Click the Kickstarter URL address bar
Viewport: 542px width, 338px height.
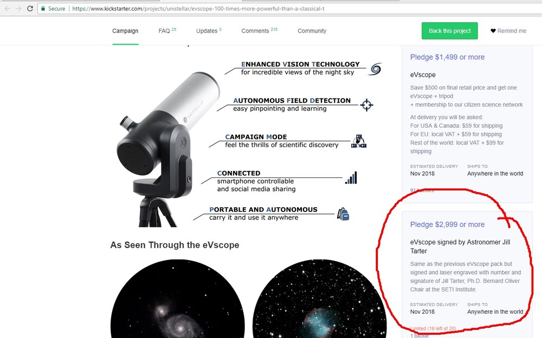pyautogui.click(x=271, y=9)
